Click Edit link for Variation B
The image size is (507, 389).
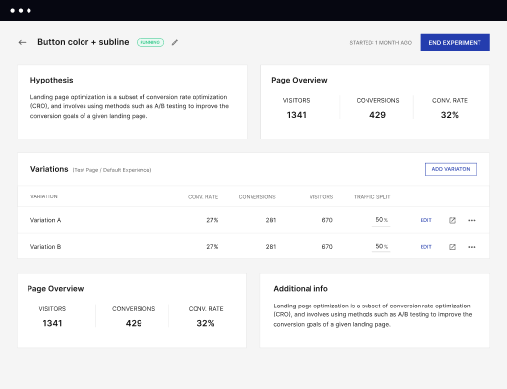[425, 247]
